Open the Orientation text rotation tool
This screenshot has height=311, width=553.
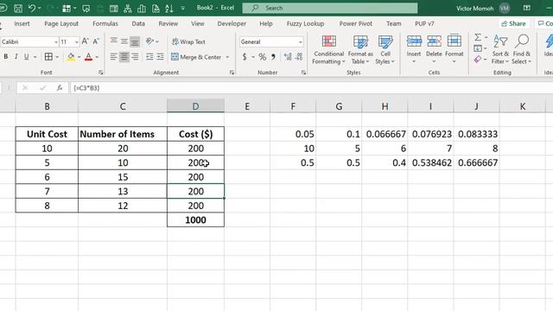click(x=149, y=41)
